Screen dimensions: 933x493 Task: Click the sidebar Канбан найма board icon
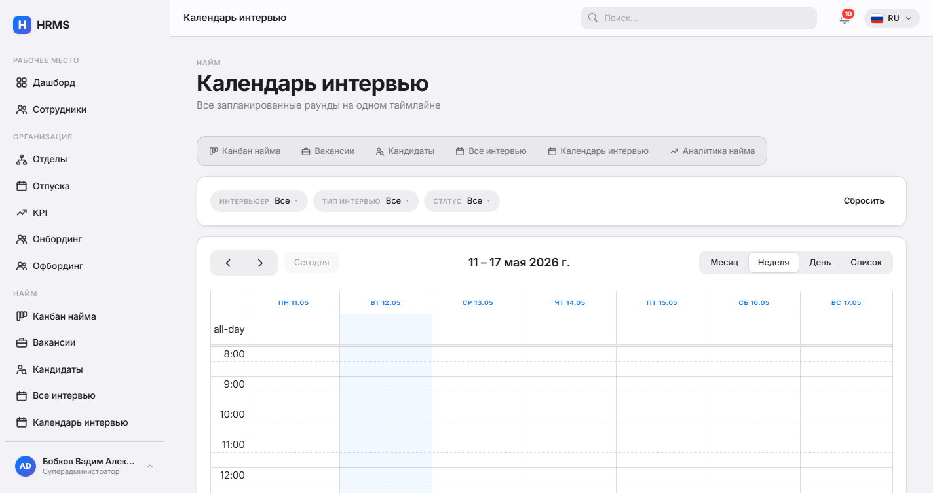pos(22,316)
